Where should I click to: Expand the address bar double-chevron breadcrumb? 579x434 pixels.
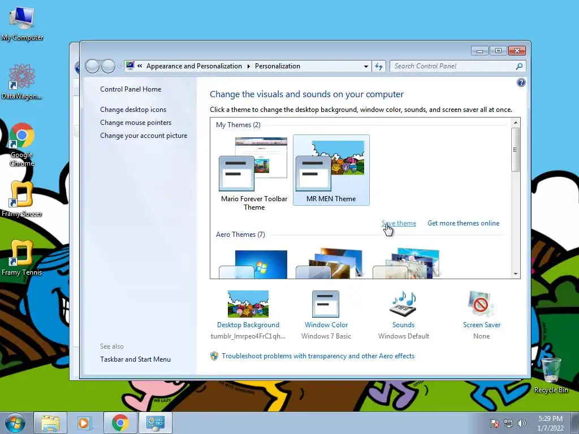click(x=140, y=66)
